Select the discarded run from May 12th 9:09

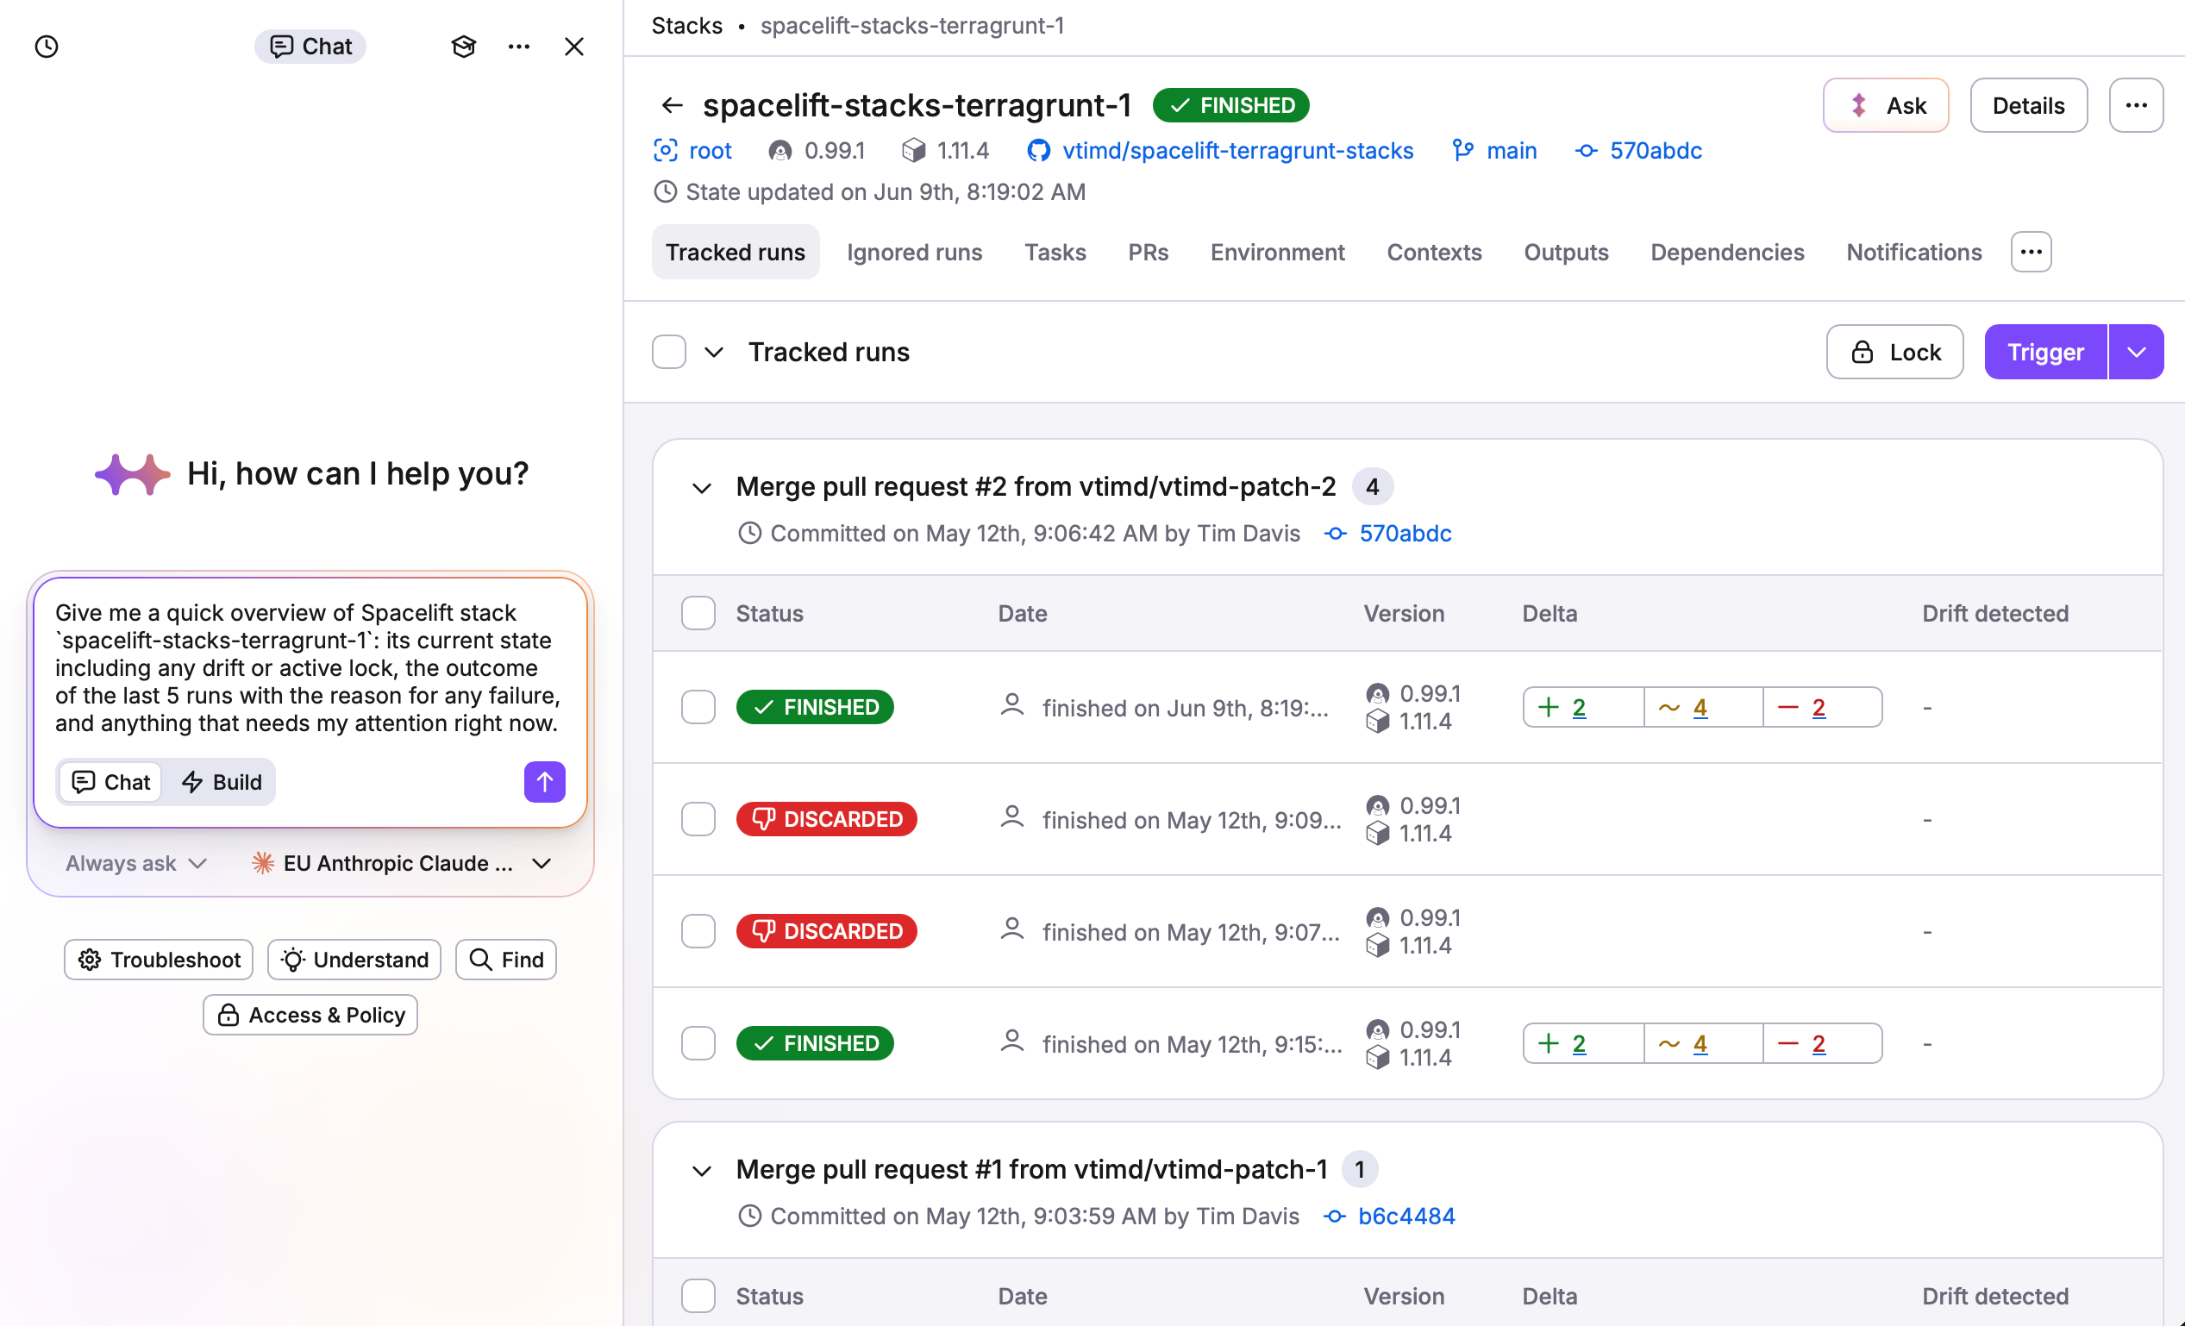pos(698,819)
